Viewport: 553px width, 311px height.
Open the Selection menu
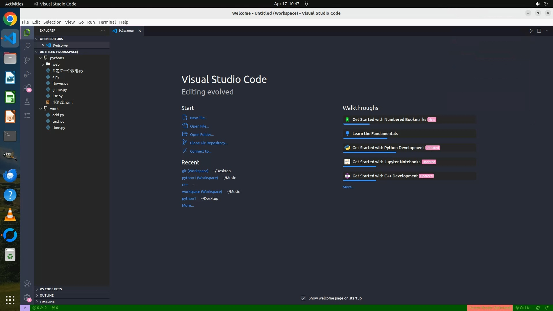click(x=52, y=22)
